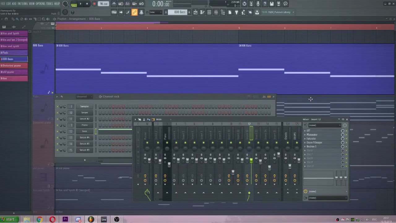Open the Line snap dropdown
This screenshot has height=223, width=396.
coord(157,12)
